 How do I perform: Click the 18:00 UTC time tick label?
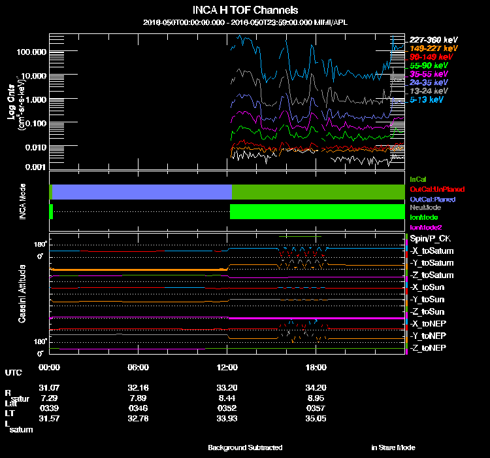[x=315, y=367]
